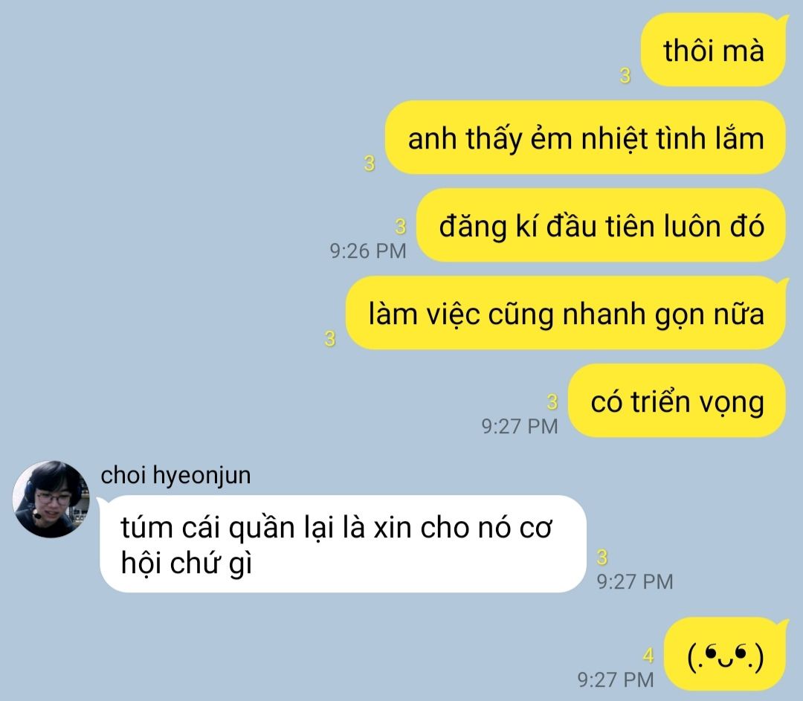Viewport: 803px width, 701px height.
Task: Open choi hyeonjun's profile picture
Action: coord(51,500)
